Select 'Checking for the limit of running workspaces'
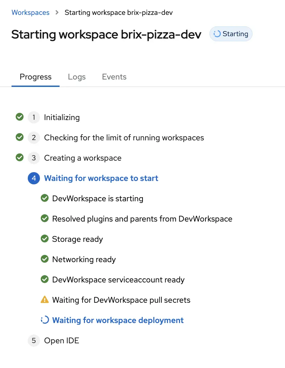This screenshot has height=368, width=285. (124, 138)
